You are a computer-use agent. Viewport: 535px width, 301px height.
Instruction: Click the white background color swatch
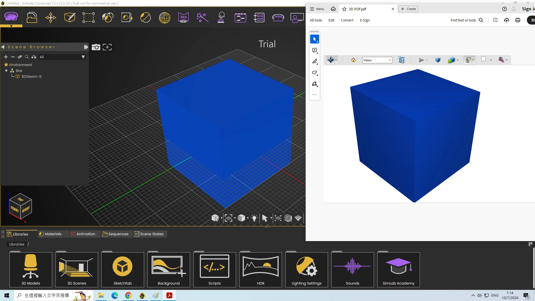pyautogui.click(x=483, y=59)
